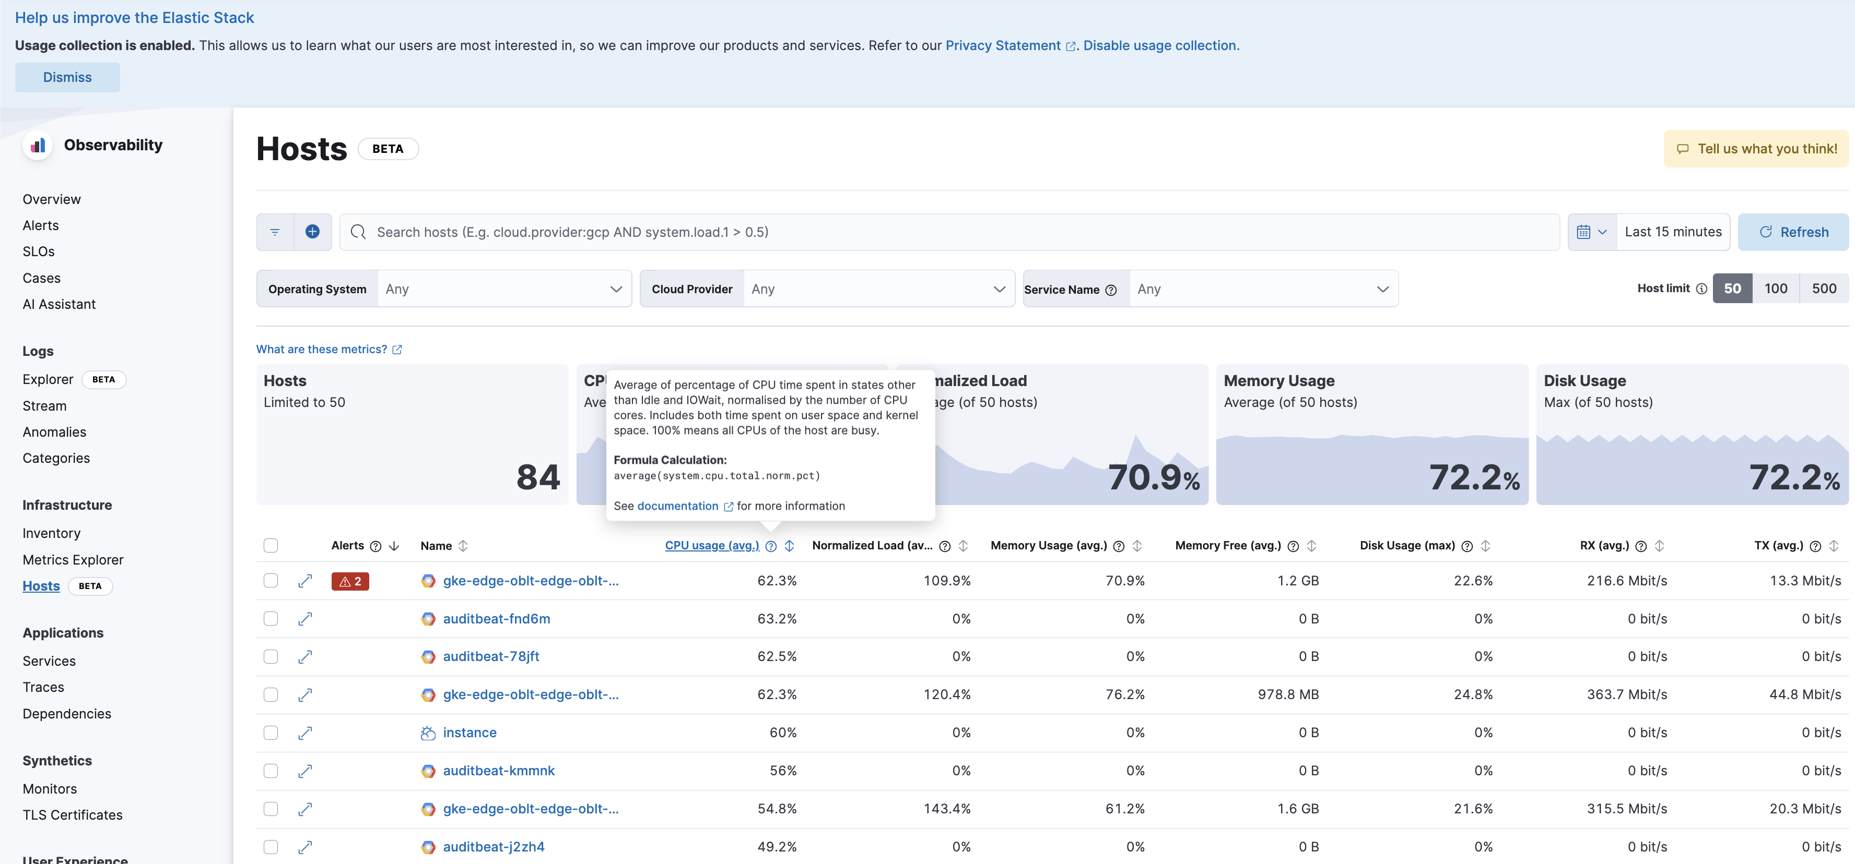The image size is (1855, 864).
Task: Open Services under Applications
Action: 49,661
